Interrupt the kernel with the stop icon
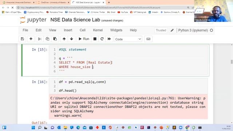 [x=95, y=39]
